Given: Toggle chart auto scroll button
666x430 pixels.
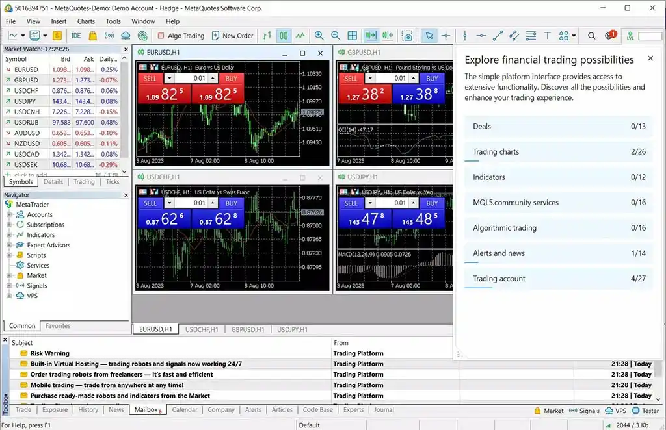Looking at the screenshot, I should (371, 36).
